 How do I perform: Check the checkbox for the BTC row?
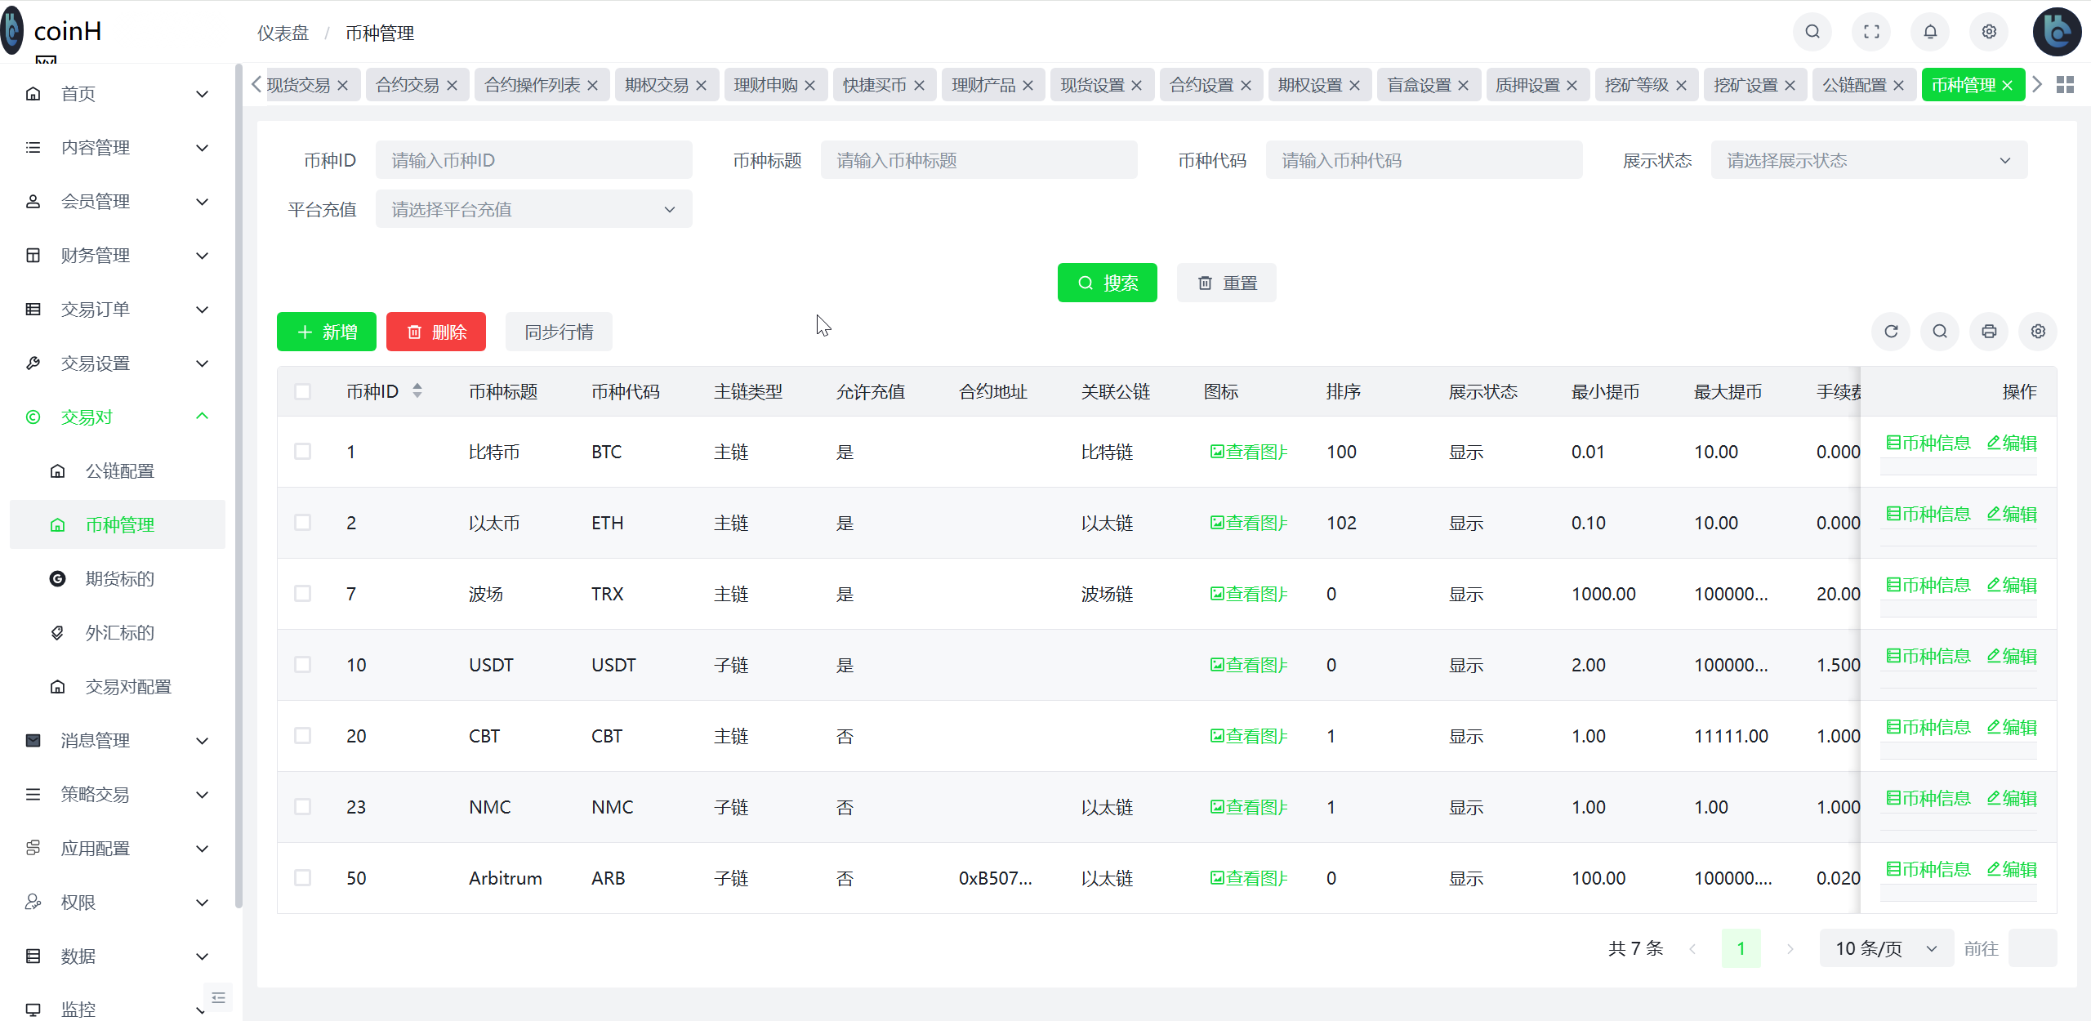pos(303,451)
